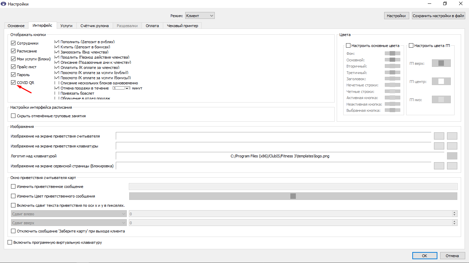Toggle the Сотрудники checkbox
Screen dimensions: 469x263
(x=13, y=43)
